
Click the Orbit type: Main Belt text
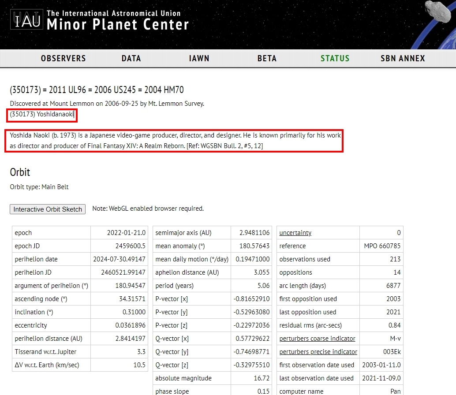39,187
